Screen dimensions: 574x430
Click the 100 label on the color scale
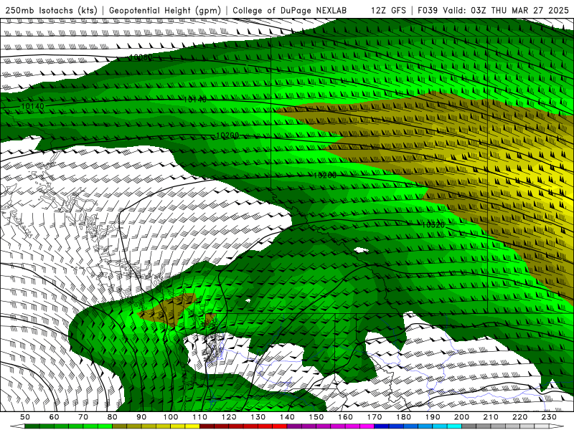pos(171,417)
